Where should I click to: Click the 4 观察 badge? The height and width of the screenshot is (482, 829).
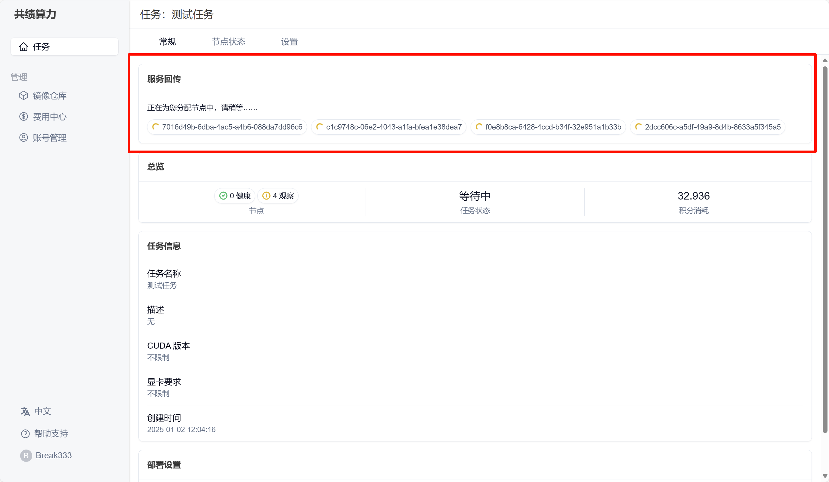(278, 196)
